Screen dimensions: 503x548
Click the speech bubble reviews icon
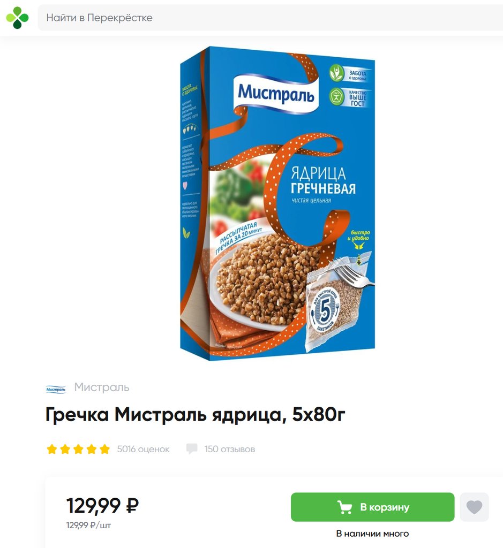tap(192, 449)
